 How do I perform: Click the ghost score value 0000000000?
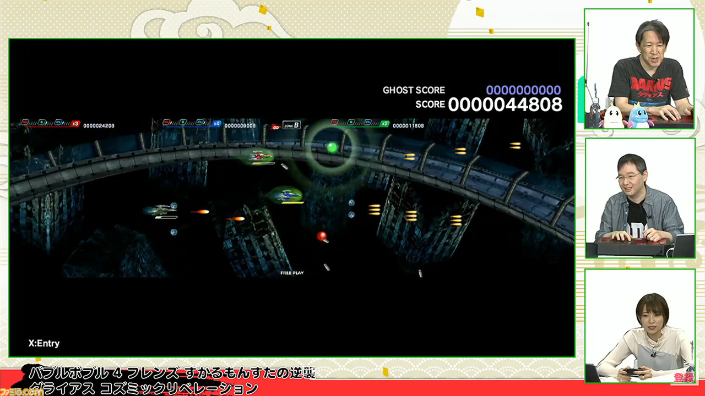[523, 90]
